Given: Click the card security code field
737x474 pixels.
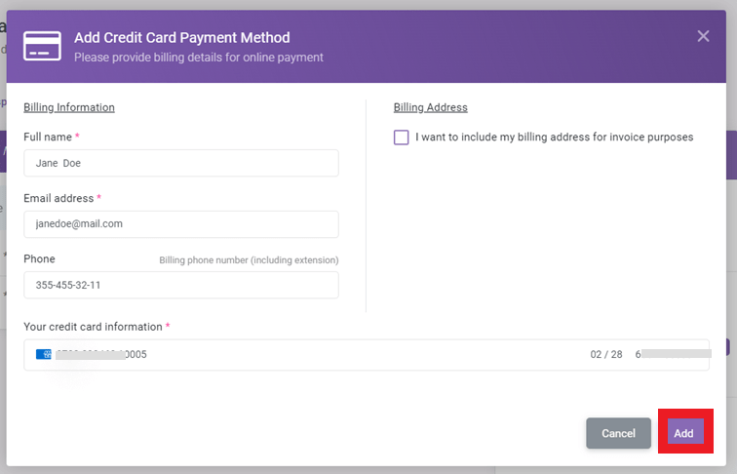Looking at the screenshot, I should pos(673,354).
